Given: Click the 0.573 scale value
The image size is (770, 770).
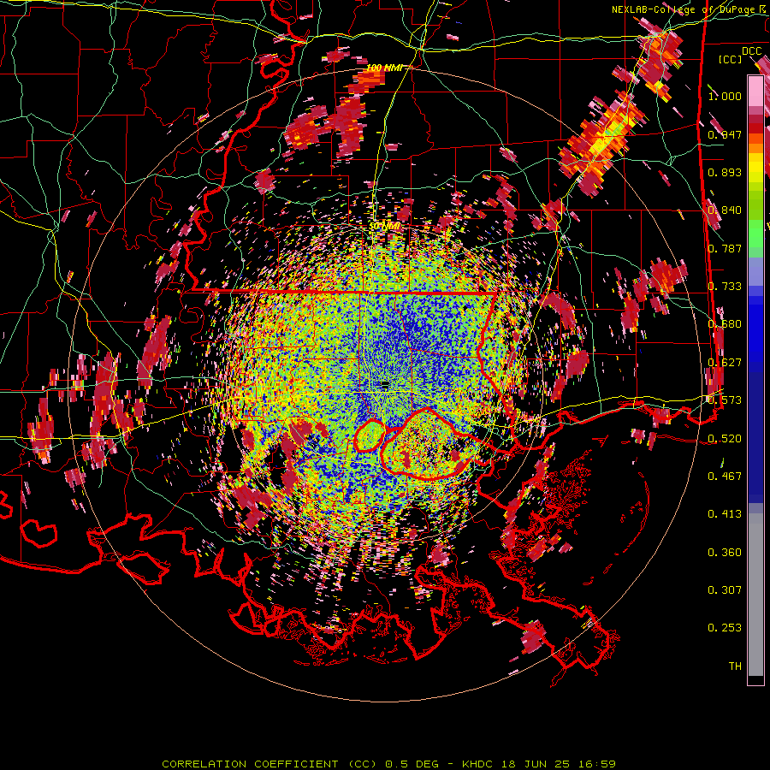Looking at the screenshot, I should [725, 400].
